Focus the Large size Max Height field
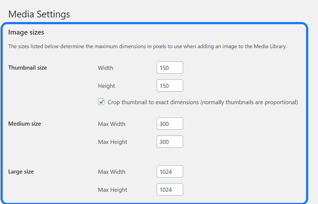The width and height of the screenshot is (318, 204). click(170, 190)
